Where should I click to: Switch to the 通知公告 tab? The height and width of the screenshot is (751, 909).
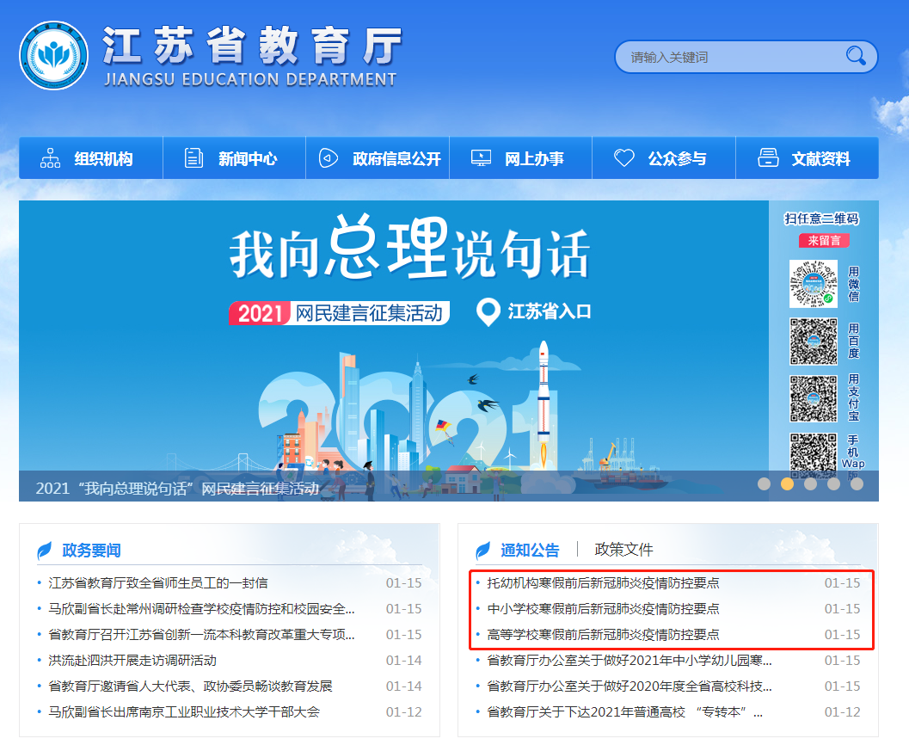[x=530, y=550]
